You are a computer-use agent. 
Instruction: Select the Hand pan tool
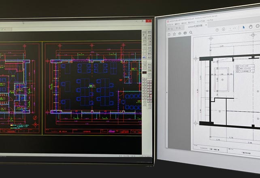pyautogui.click(x=250, y=27)
